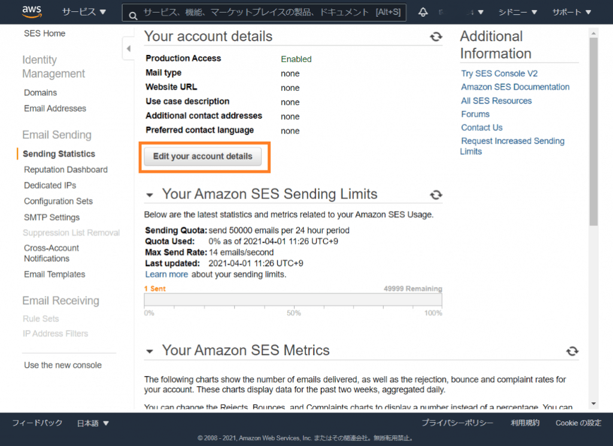The image size is (613, 446).
Task: Click the AWS logo home icon
Action: pyautogui.click(x=32, y=12)
